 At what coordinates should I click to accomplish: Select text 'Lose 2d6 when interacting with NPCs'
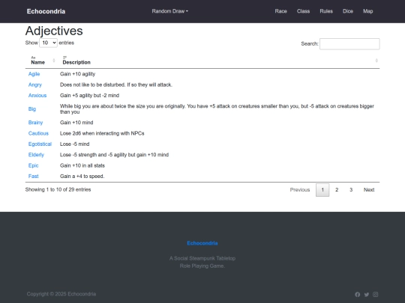pyautogui.click(x=102, y=133)
